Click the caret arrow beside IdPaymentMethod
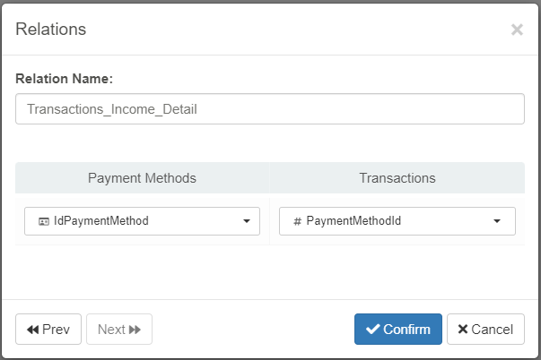This screenshot has width=541, height=360. 247,221
